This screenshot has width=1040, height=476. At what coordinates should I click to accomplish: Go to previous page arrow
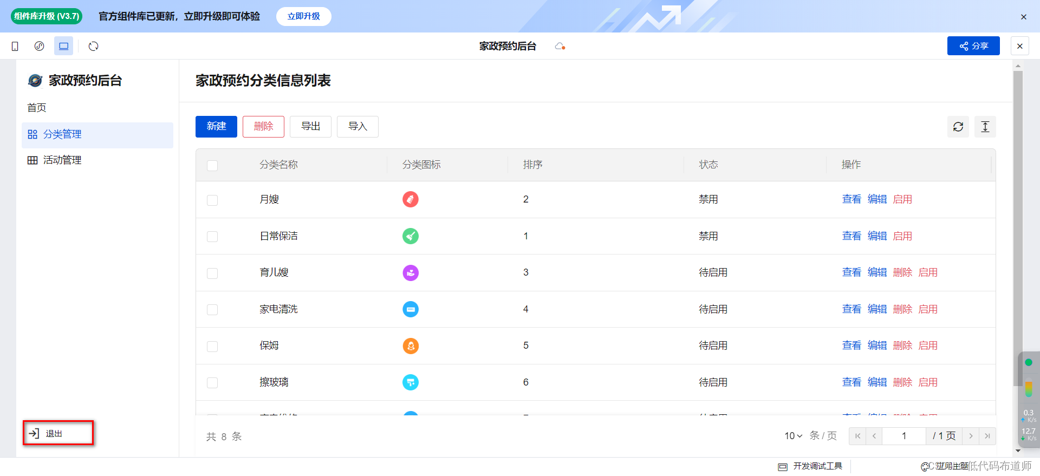coord(874,436)
